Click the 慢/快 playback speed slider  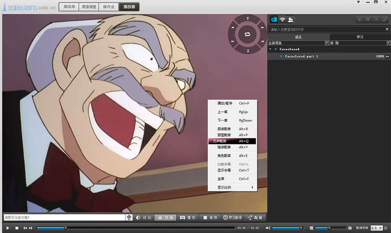point(331,228)
